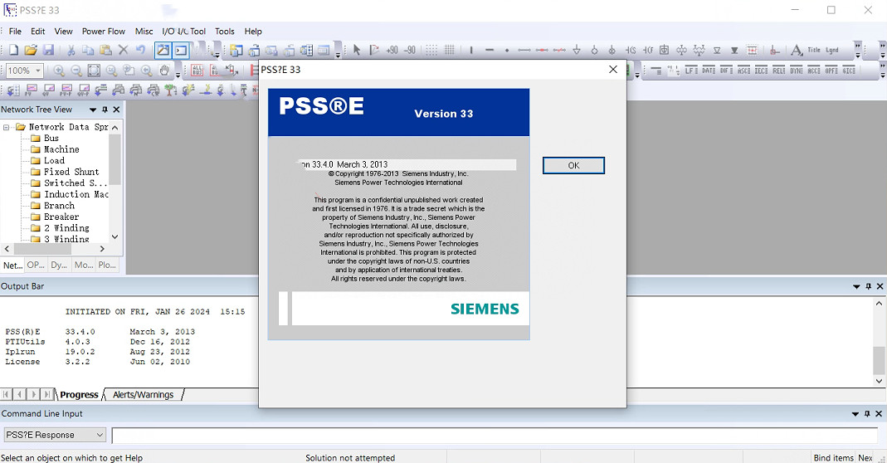This screenshot has width=887, height=463.
Task: Close the PSS?E 33 about dialog
Action: pos(613,69)
